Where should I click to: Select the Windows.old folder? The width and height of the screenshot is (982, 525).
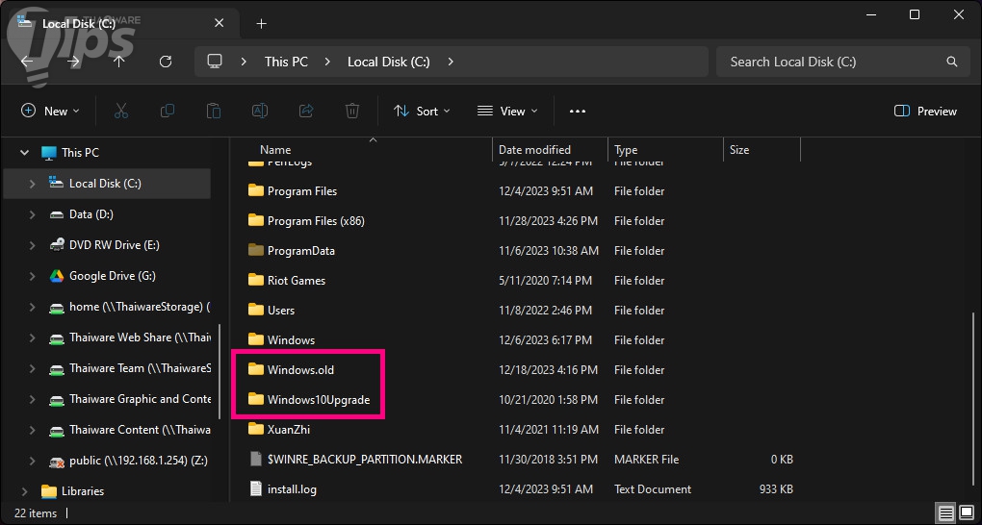click(x=300, y=370)
